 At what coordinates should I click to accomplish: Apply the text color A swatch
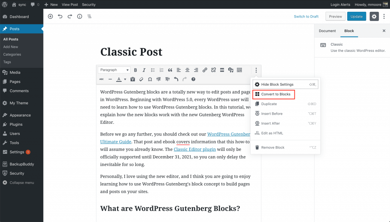[119, 79]
